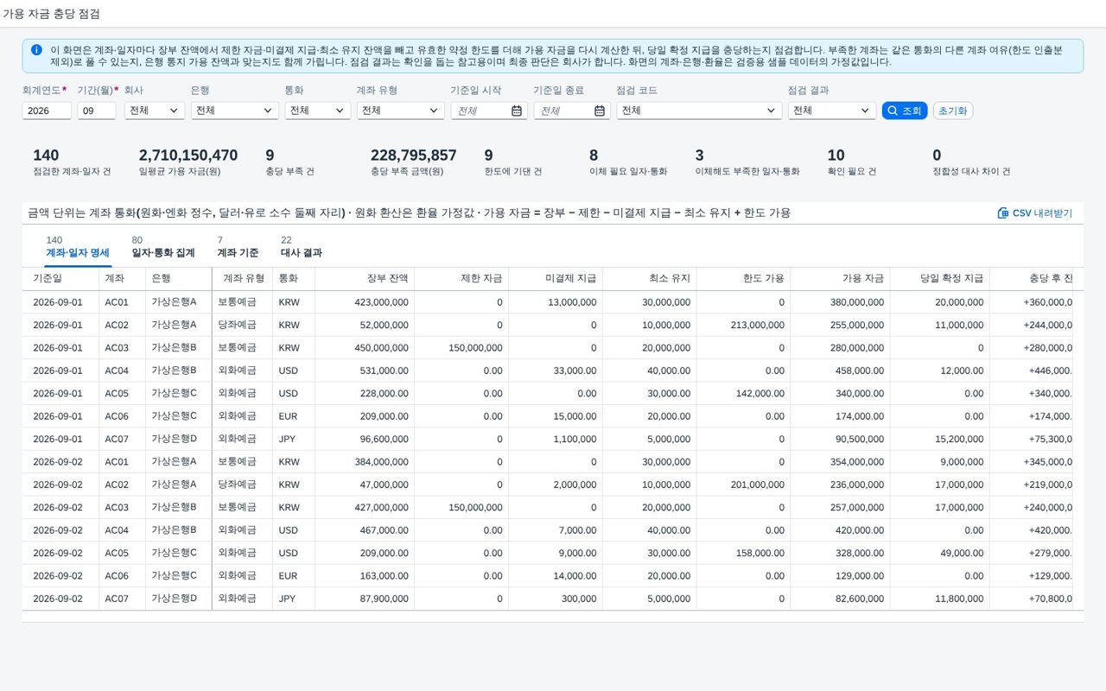This screenshot has width=1106, height=691.
Task: Click the 가용 자금 column header
Action: 841,279
